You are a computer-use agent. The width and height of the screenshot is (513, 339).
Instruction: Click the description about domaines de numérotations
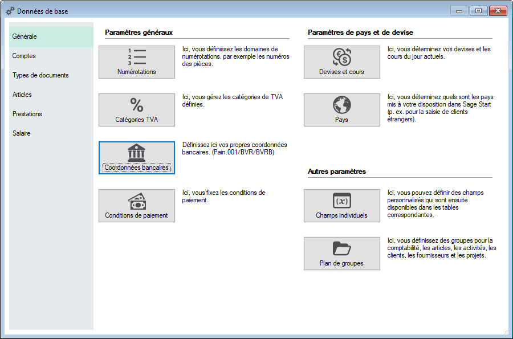pyautogui.click(x=235, y=56)
